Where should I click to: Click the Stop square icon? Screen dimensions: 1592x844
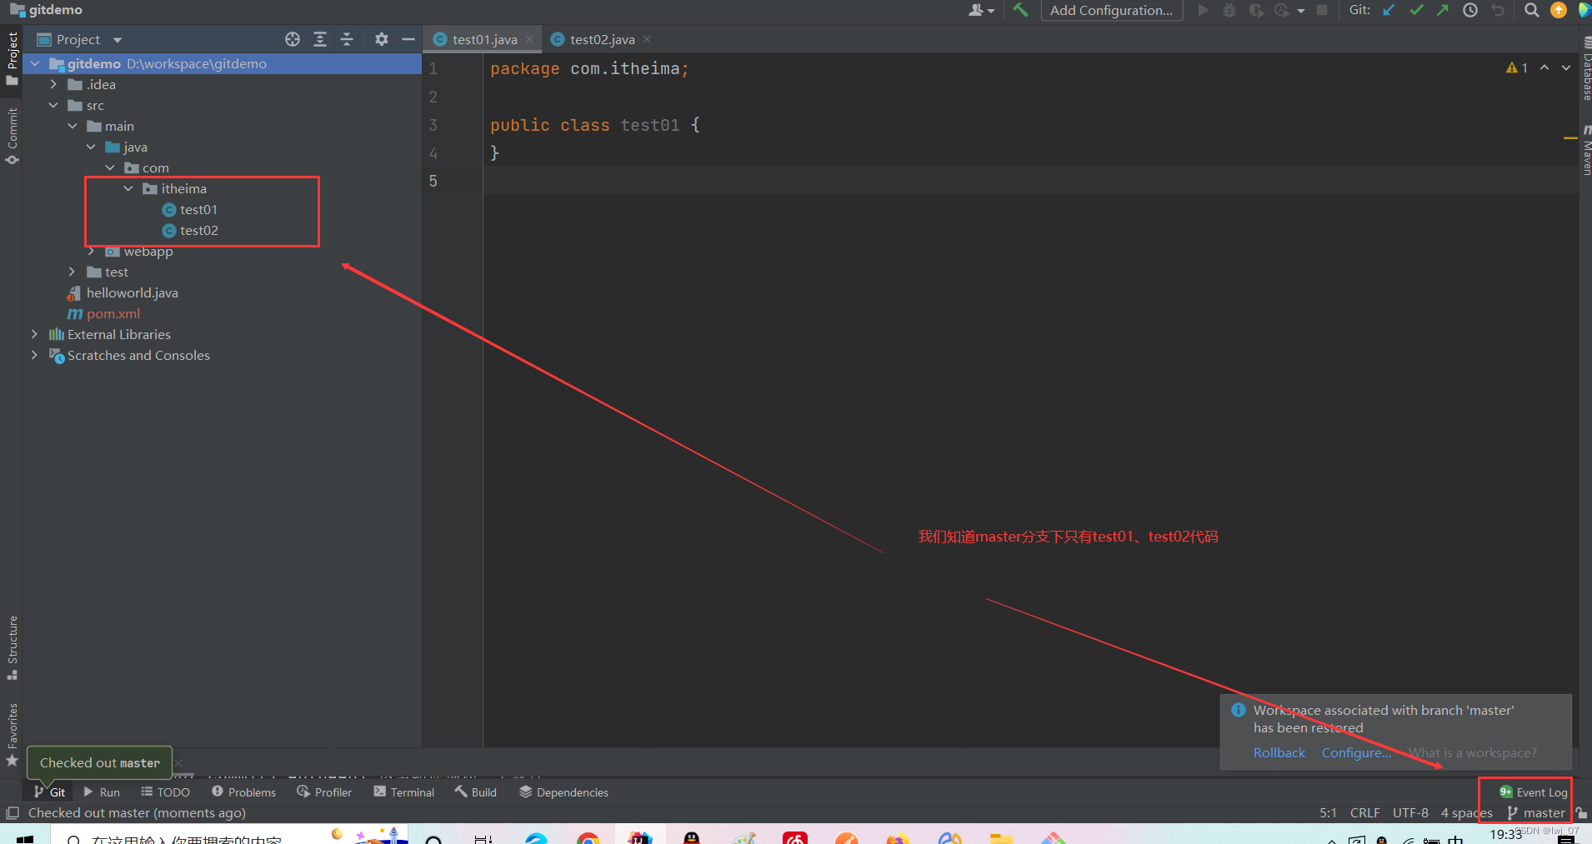tap(1322, 10)
